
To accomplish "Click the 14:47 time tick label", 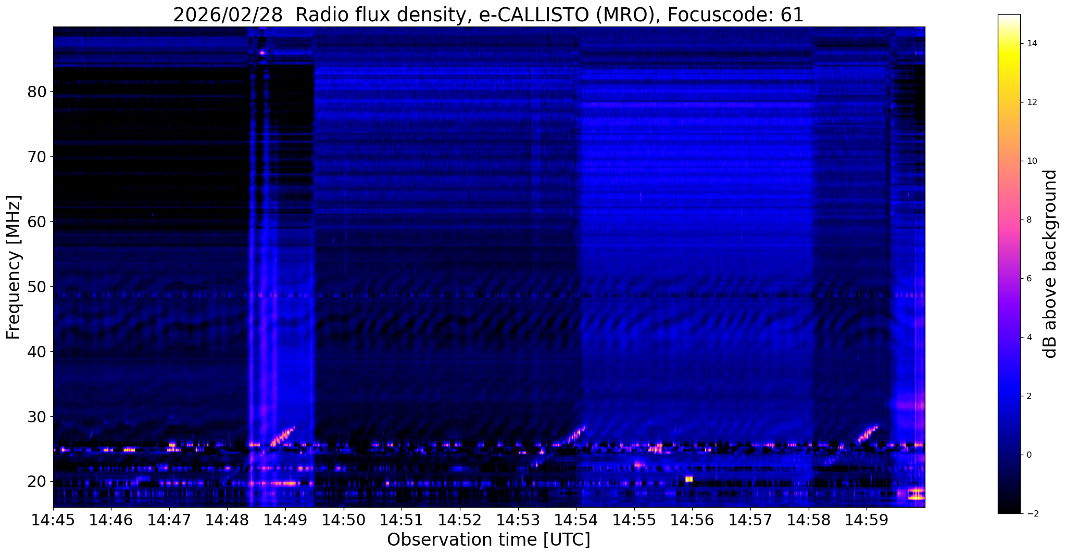I will [x=169, y=520].
